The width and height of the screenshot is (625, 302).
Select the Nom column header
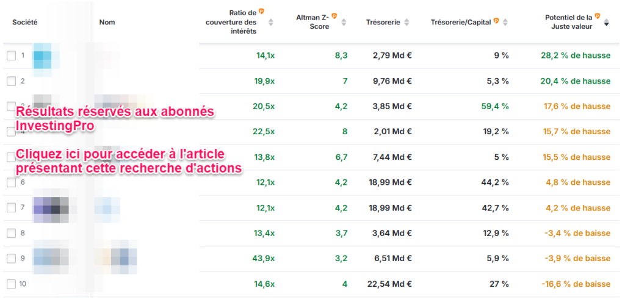click(107, 22)
